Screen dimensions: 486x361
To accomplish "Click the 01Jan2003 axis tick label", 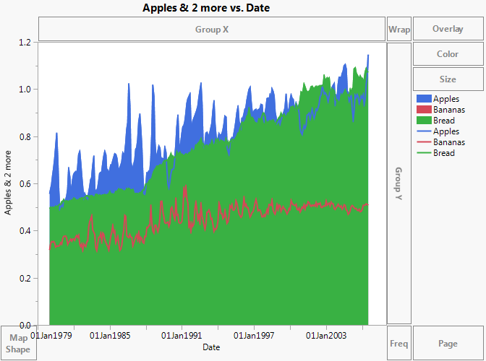I will coord(326,336).
